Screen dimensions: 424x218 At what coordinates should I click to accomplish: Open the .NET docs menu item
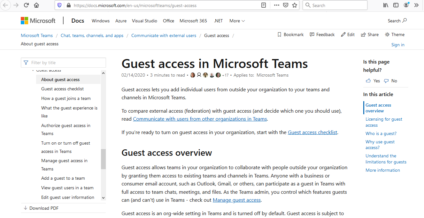[x=219, y=21]
